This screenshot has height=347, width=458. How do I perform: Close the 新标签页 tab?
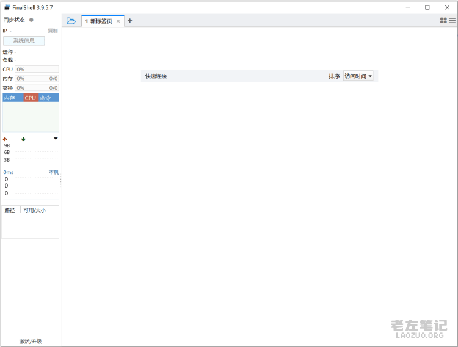coord(118,21)
